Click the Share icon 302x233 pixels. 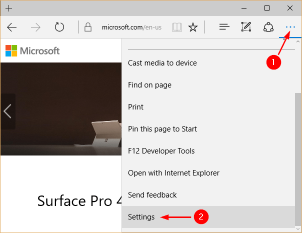pyautogui.click(x=267, y=27)
